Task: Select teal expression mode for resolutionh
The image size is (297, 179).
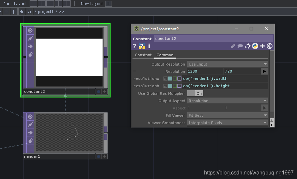Action: coord(170,86)
